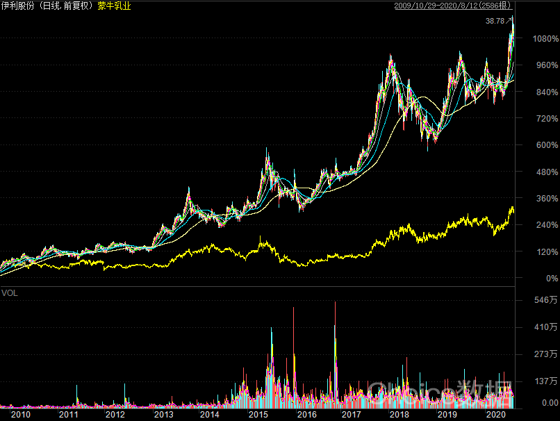
Task: Select the 2010 year marker on timeline
Action: click(x=21, y=414)
